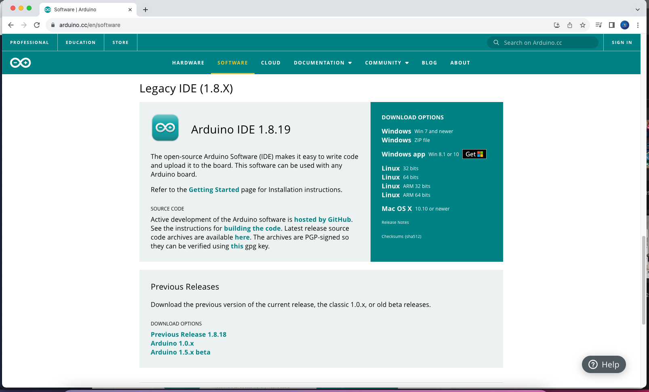Image resolution: width=649 pixels, height=392 pixels.
Task: Click the Arduino IDE 1.8.19 app icon
Action: click(x=165, y=127)
